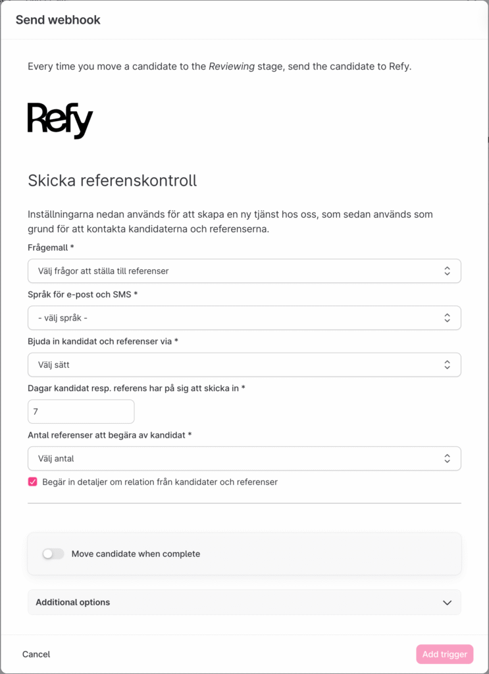Open the Välj sätt invitation dropdown
The image size is (489, 674).
(x=230, y=365)
